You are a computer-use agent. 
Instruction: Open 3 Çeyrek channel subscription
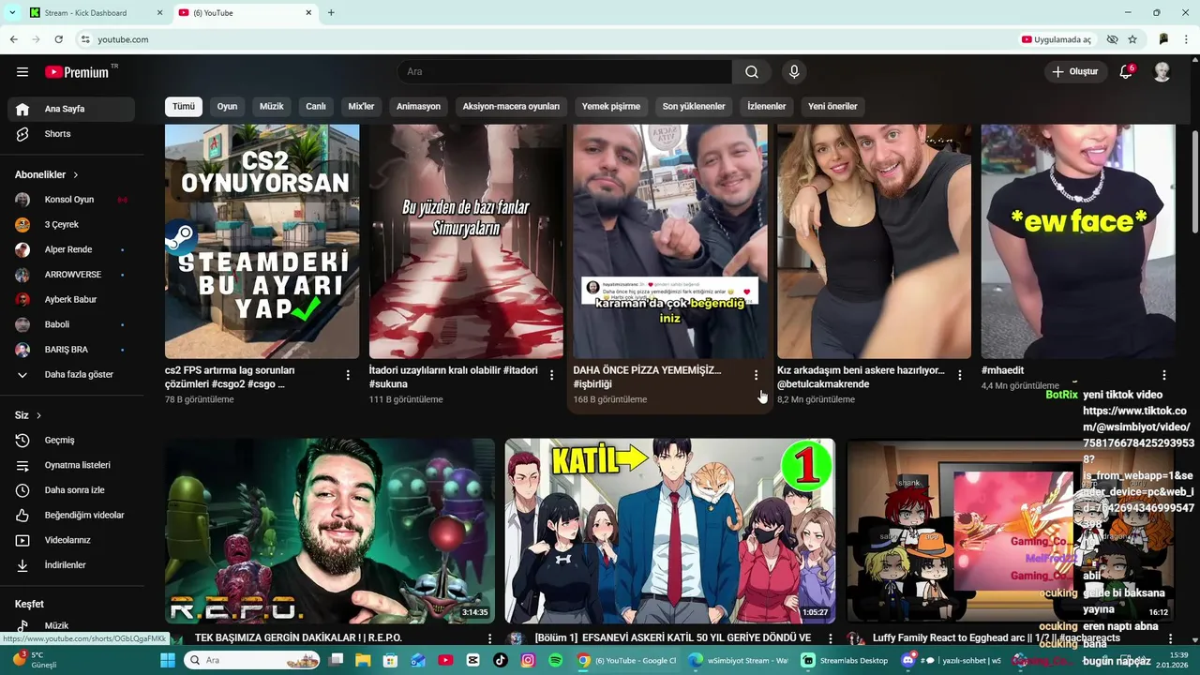(71, 225)
